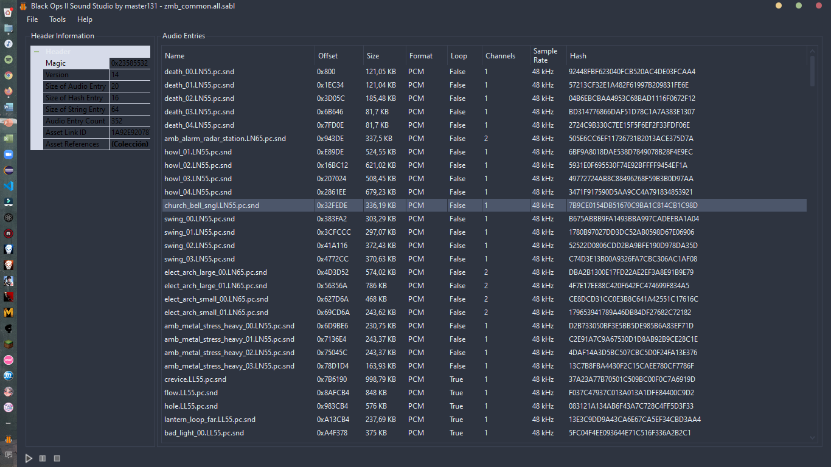Click the orange app icon in title bar

[x=23, y=6]
